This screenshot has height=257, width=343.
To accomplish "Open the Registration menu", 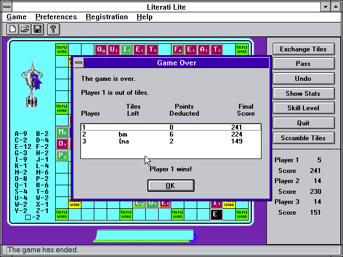I will click(107, 17).
